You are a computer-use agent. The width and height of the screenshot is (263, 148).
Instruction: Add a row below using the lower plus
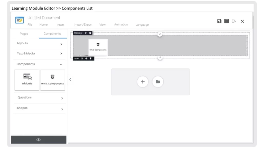[x=160, y=57]
